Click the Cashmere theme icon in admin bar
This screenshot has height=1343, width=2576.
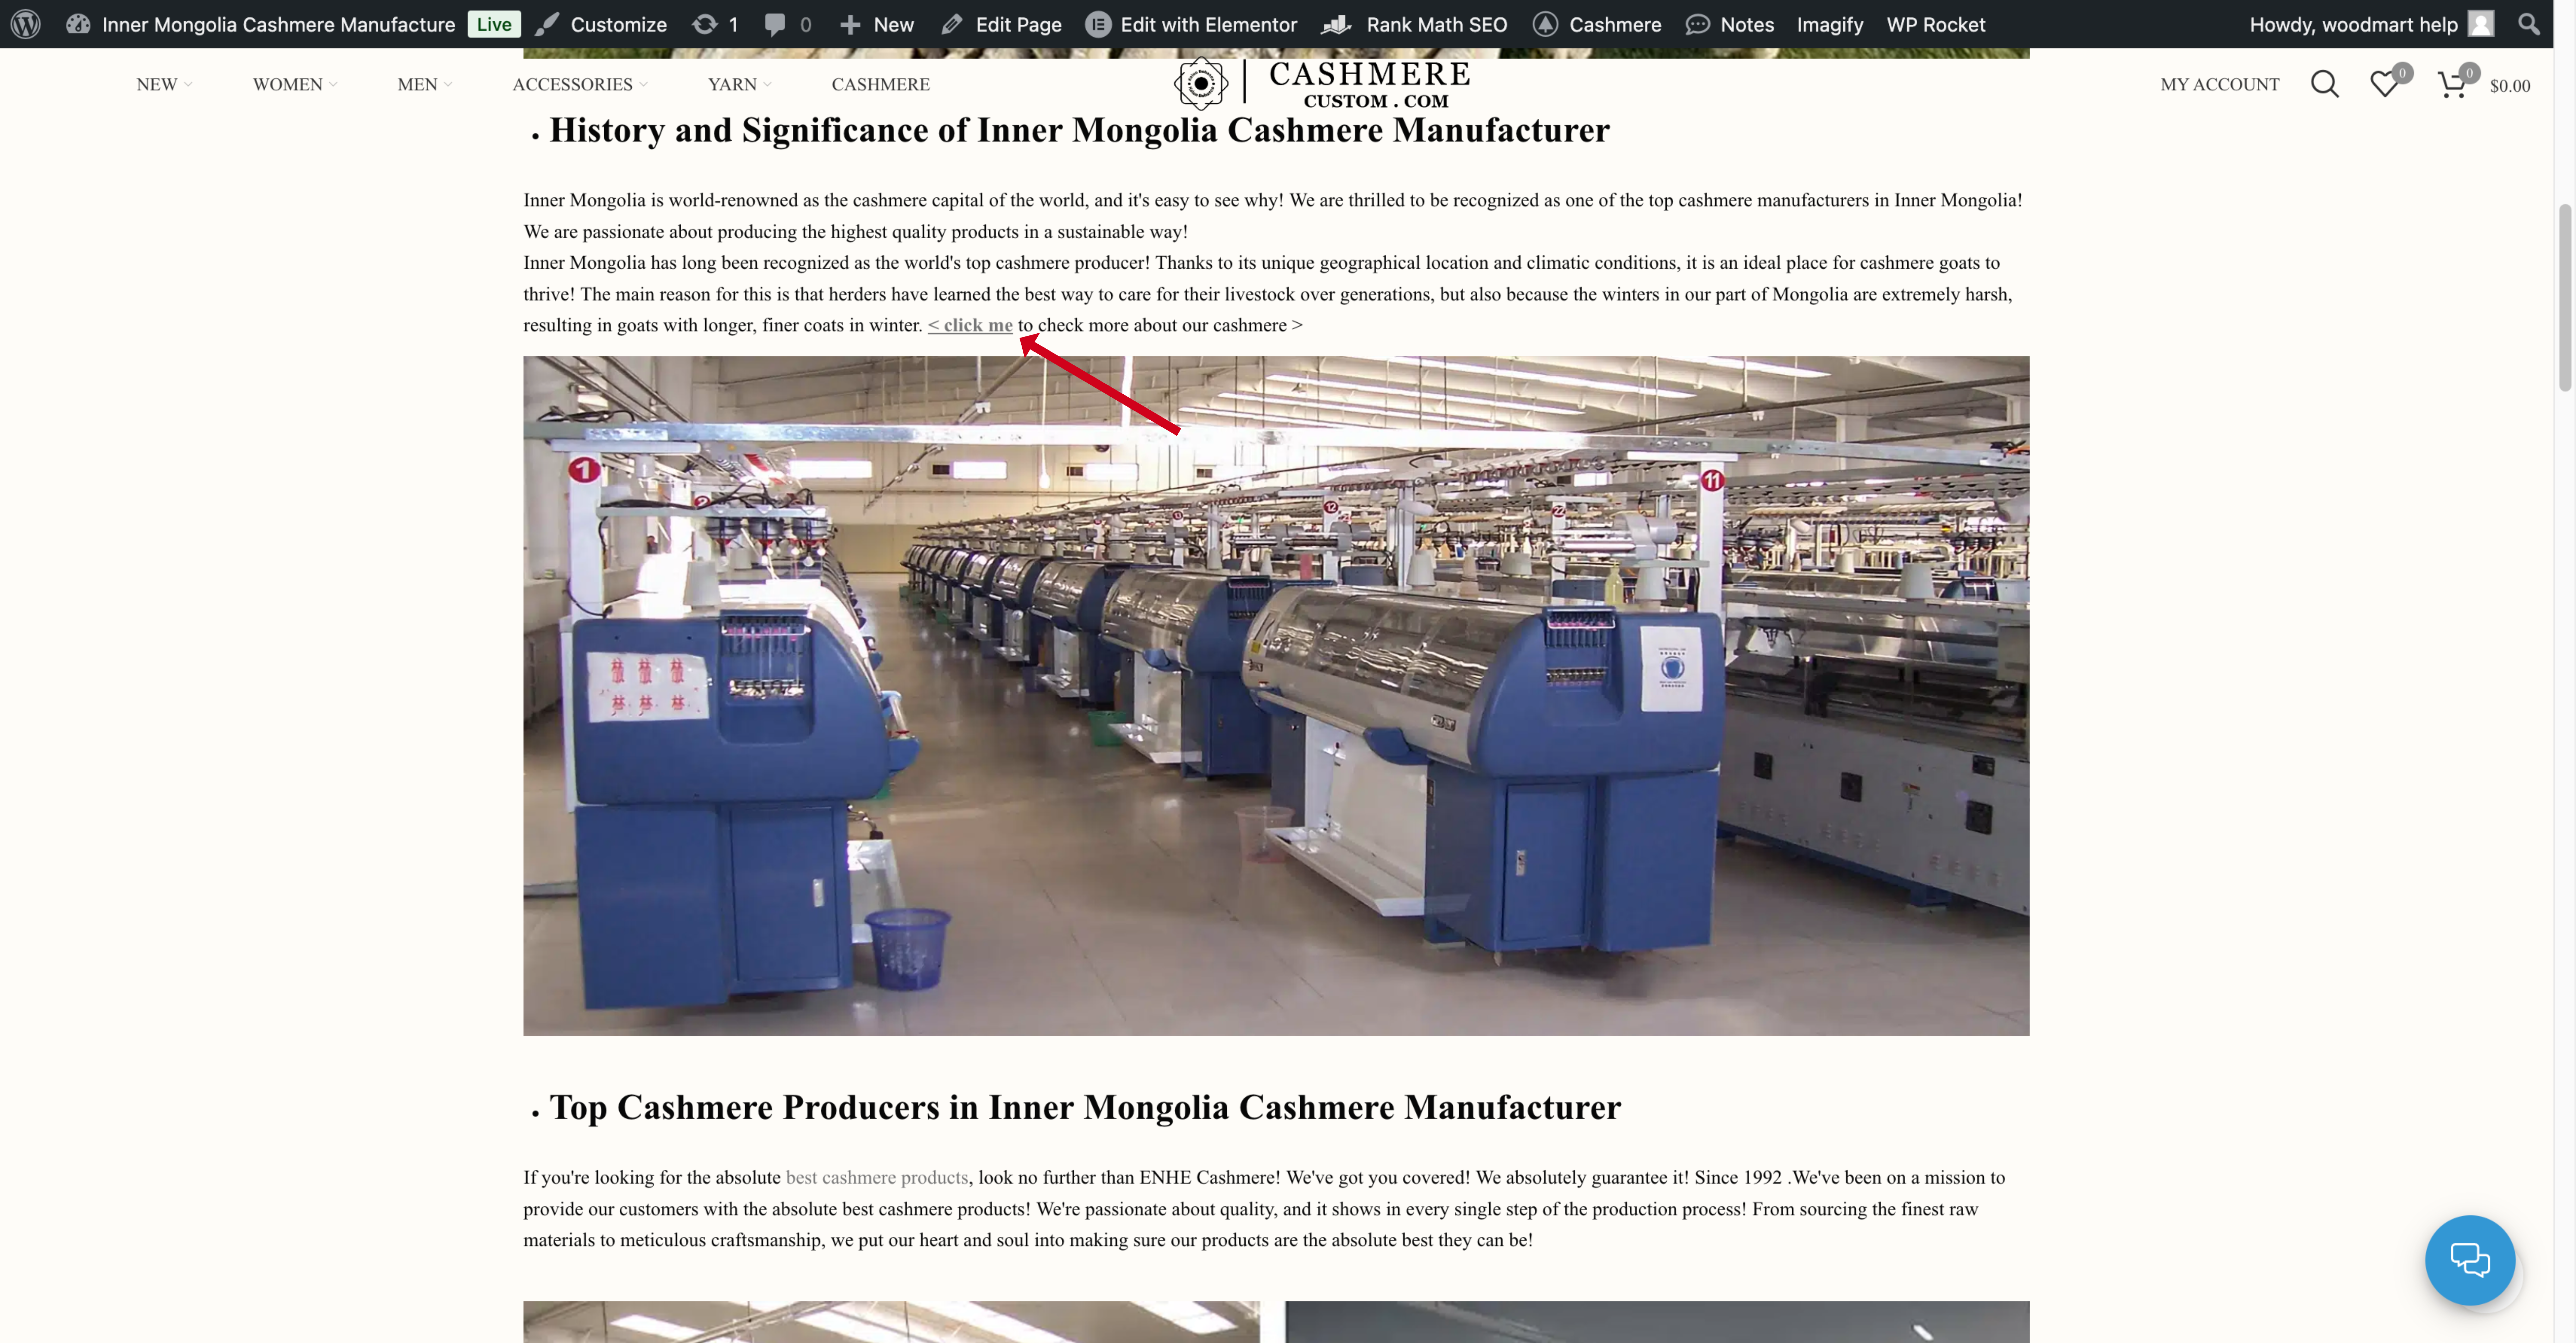click(1545, 24)
